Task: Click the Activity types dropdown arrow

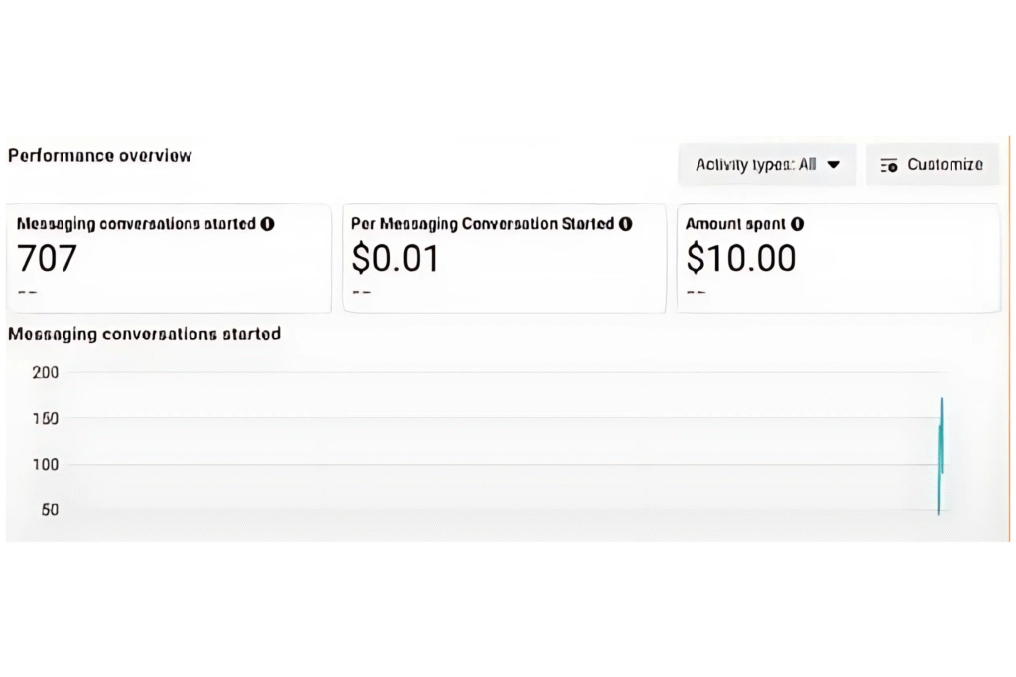Action: click(x=833, y=165)
